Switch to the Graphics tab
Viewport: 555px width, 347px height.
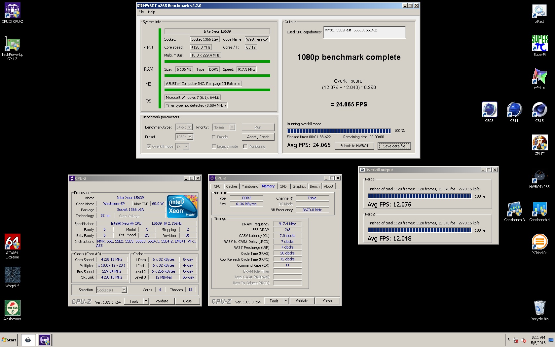pyautogui.click(x=299, y=186)
